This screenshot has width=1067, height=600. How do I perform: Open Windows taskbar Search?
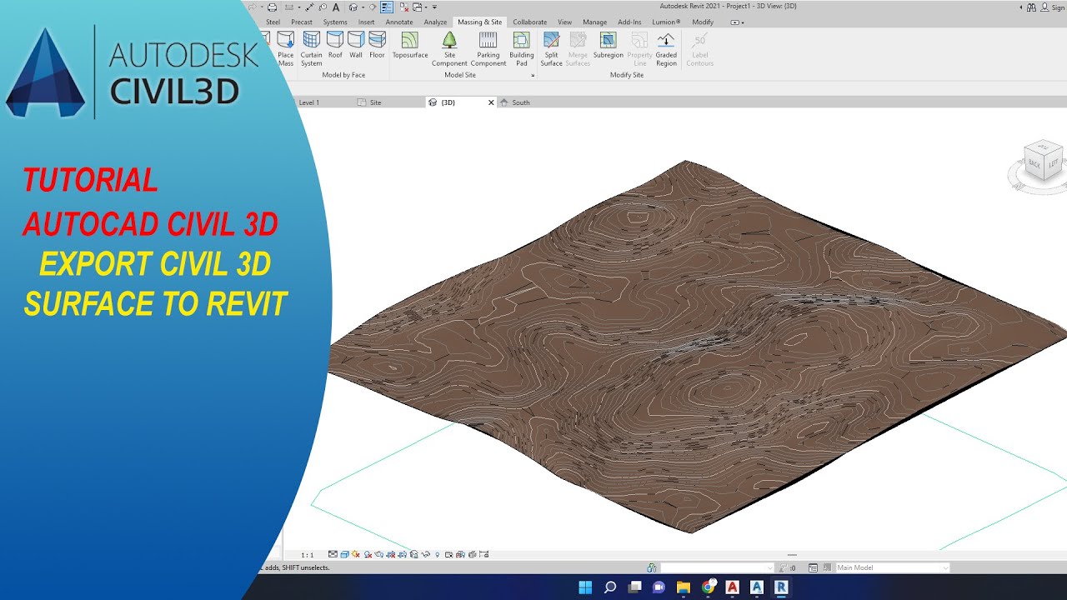(x=609, y=587)
